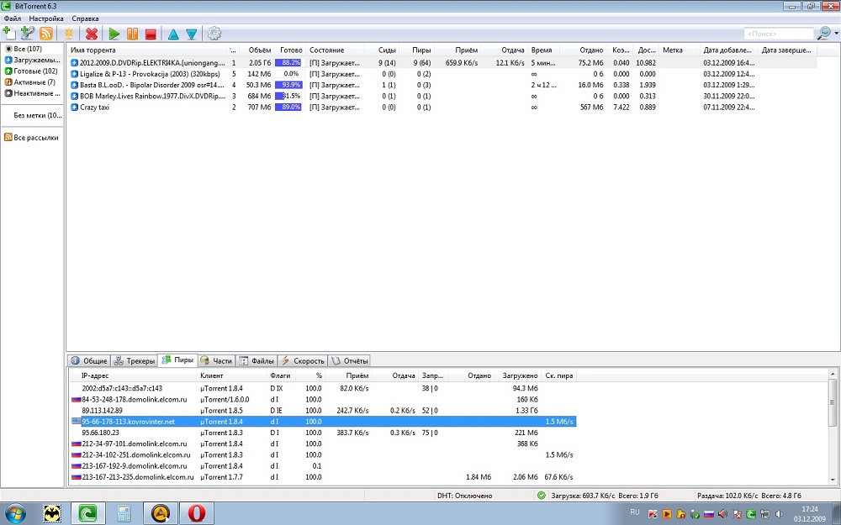
Task: Open BitTorrent green taskbar icon
Action: coord(87,514)
